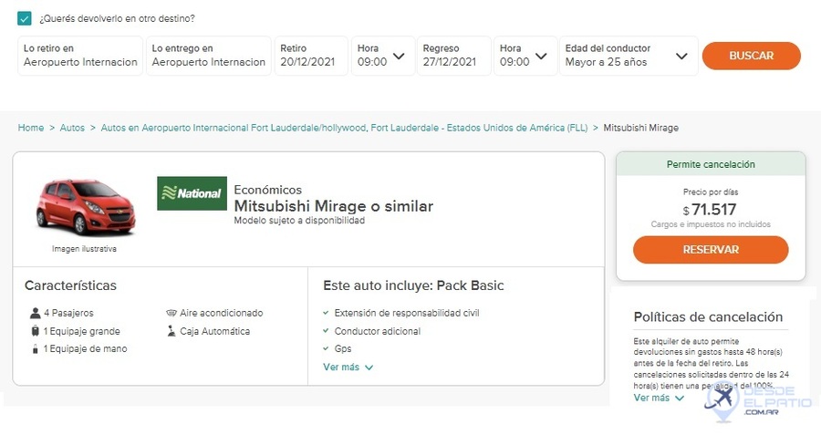
Task: Uncheck '¿Querés devolverlo en otro destino?' checkbox
Action: (24, 18)
